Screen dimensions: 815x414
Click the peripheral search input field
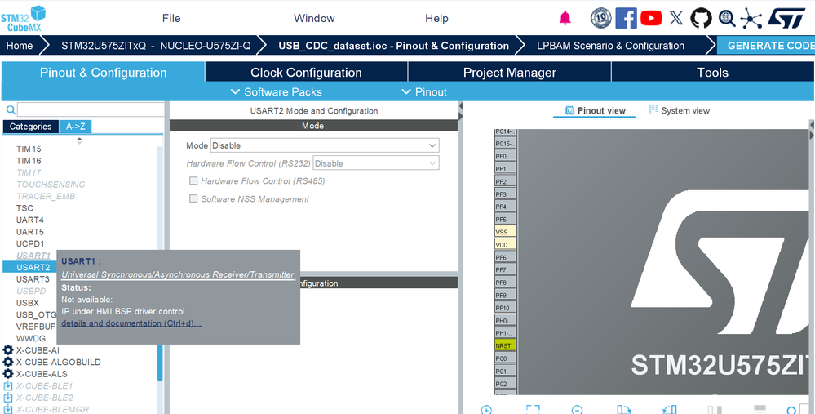(x=91, y=109)
